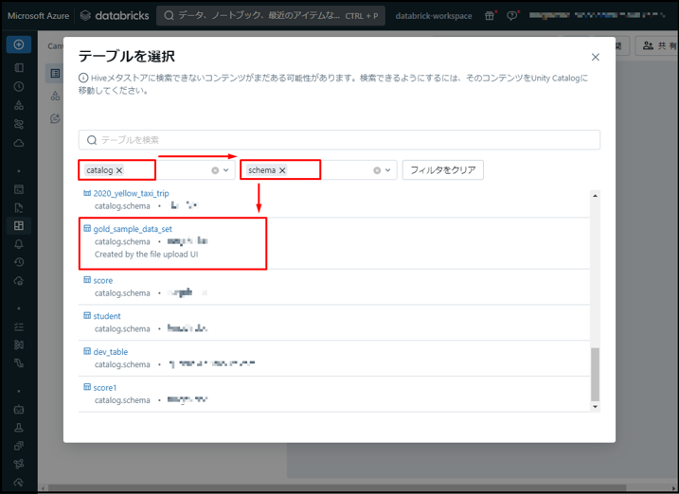Click the New plus icon in sidebar
This screenshot has width=679, height=494.
[x=19, y=44]
